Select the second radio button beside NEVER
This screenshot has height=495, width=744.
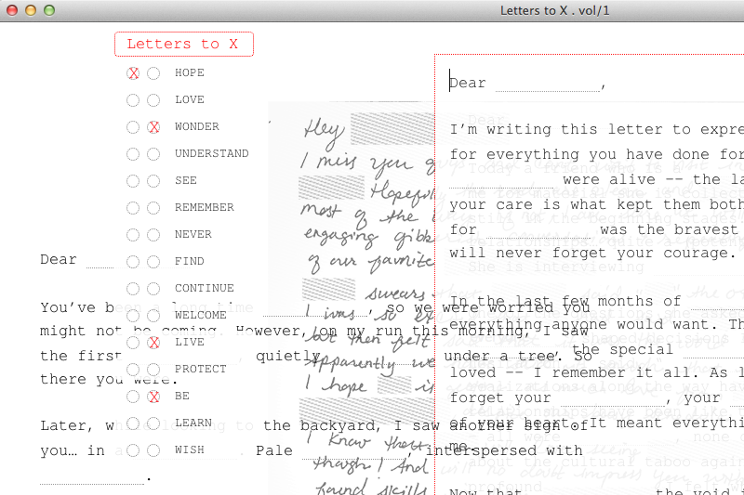point(153,235)
